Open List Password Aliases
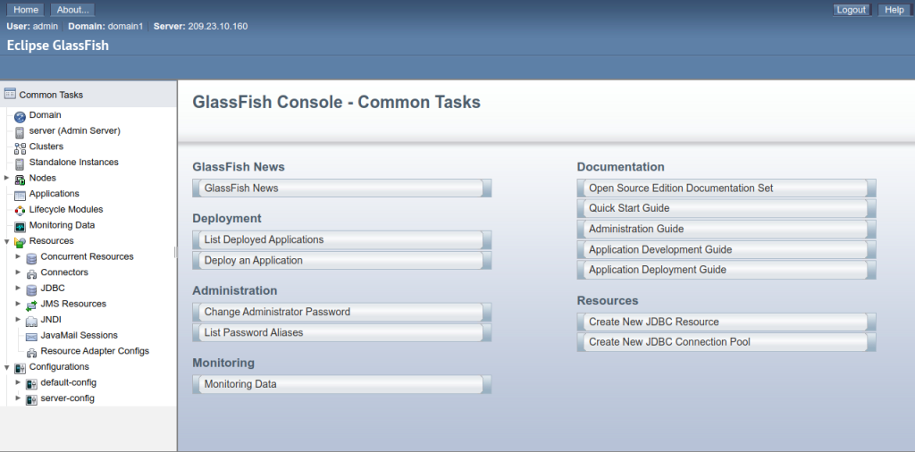Screen dimensions: 915x452 pos(341,332)
